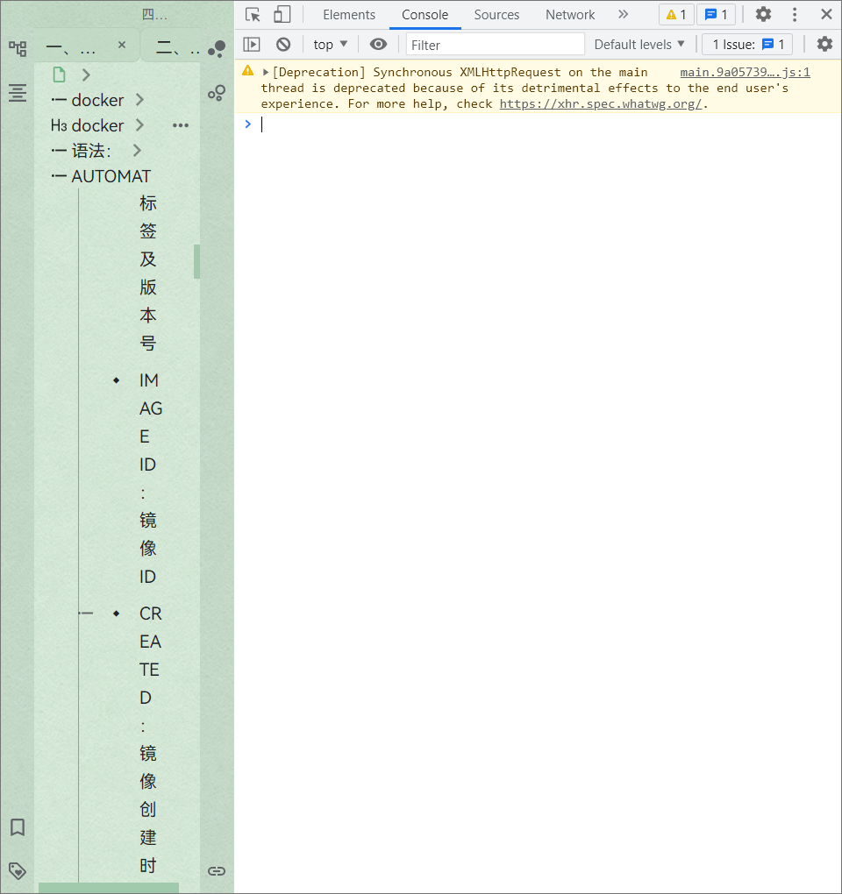Viewport: 842px width, 894px height.
Task: Click the outline horizontal scrollbar at bottom
Action: click(109, 888)
